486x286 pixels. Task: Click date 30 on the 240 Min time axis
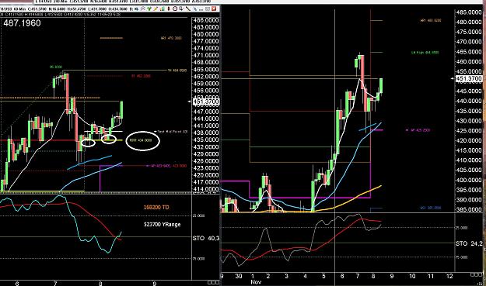pyautogui.click(x=239, y=276)
